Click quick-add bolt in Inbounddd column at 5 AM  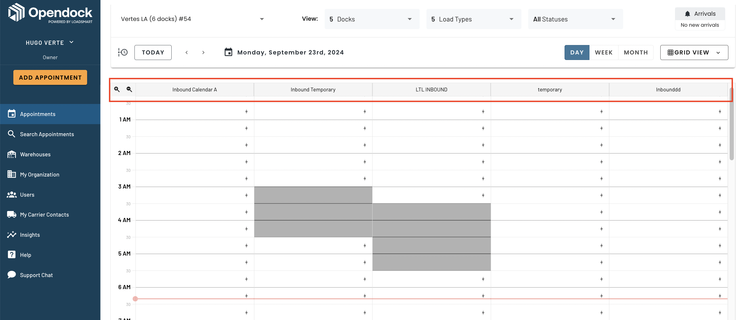point(720,262)
